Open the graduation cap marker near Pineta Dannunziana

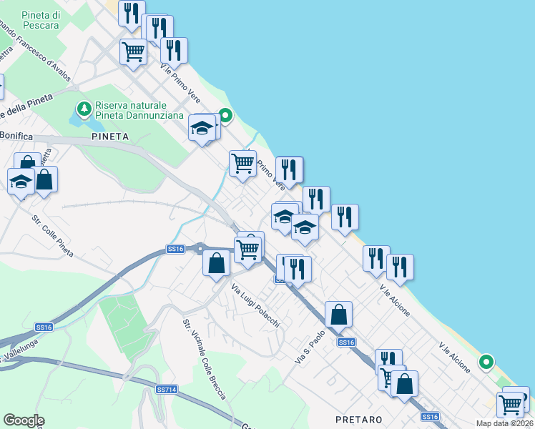[x=202, y=130]
